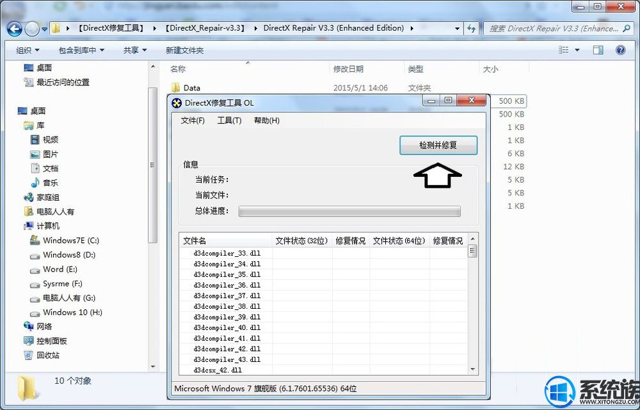Click the Sysrme (F:) drive icon

pyautogui.click(x=35, y=284)
